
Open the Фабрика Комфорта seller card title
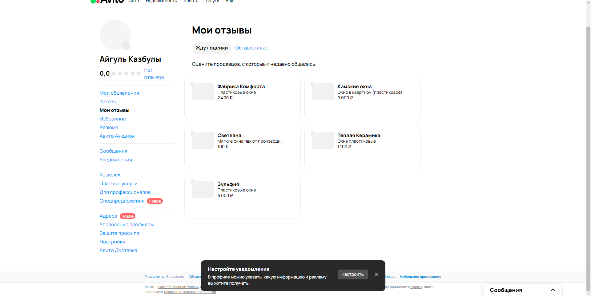pyautogui.click(x=241, y=87)
